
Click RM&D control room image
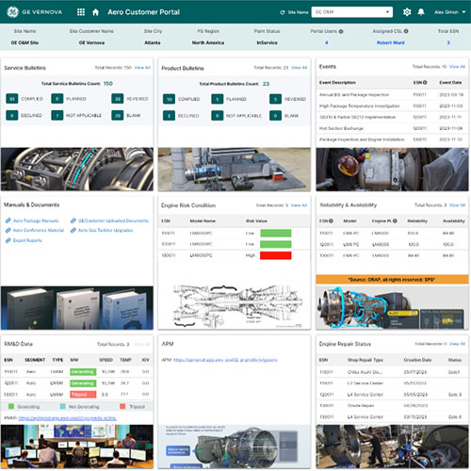click(x=77, y=447)
